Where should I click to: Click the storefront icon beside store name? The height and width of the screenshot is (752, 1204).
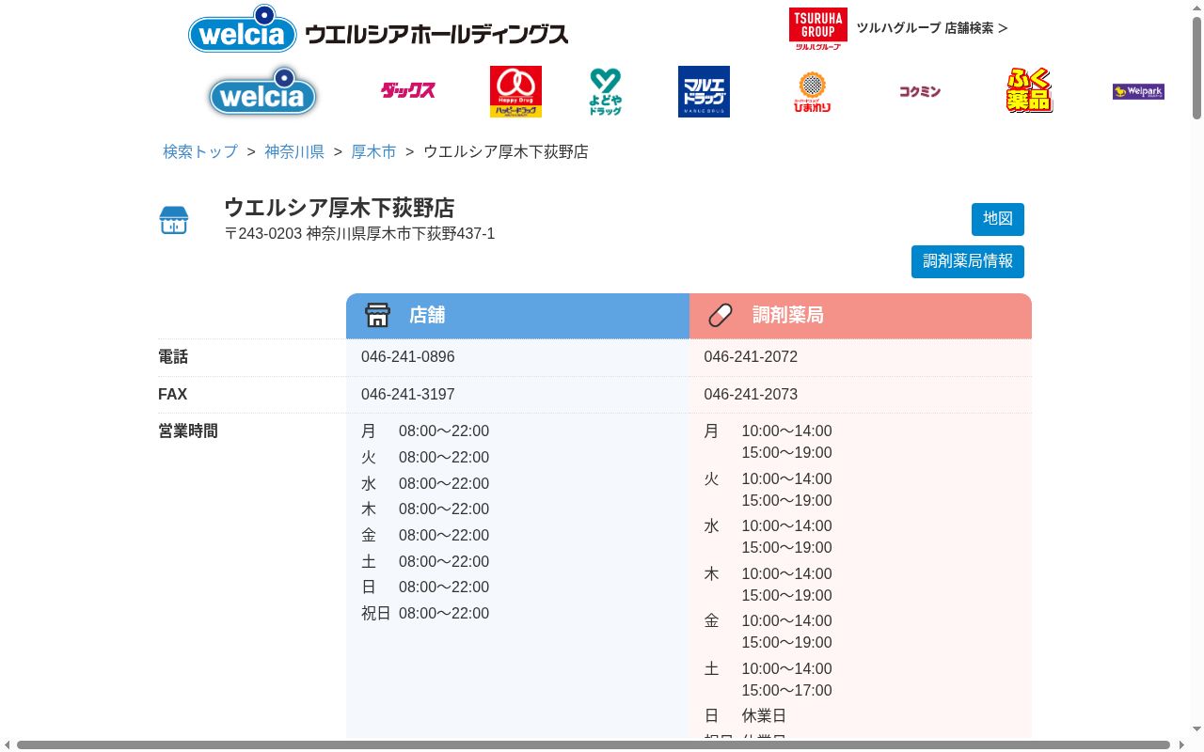tap(174, 220)
